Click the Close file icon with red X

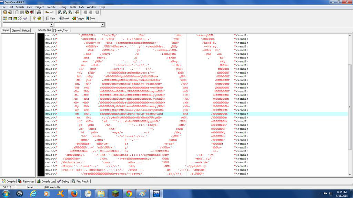[x=32, y=12]
